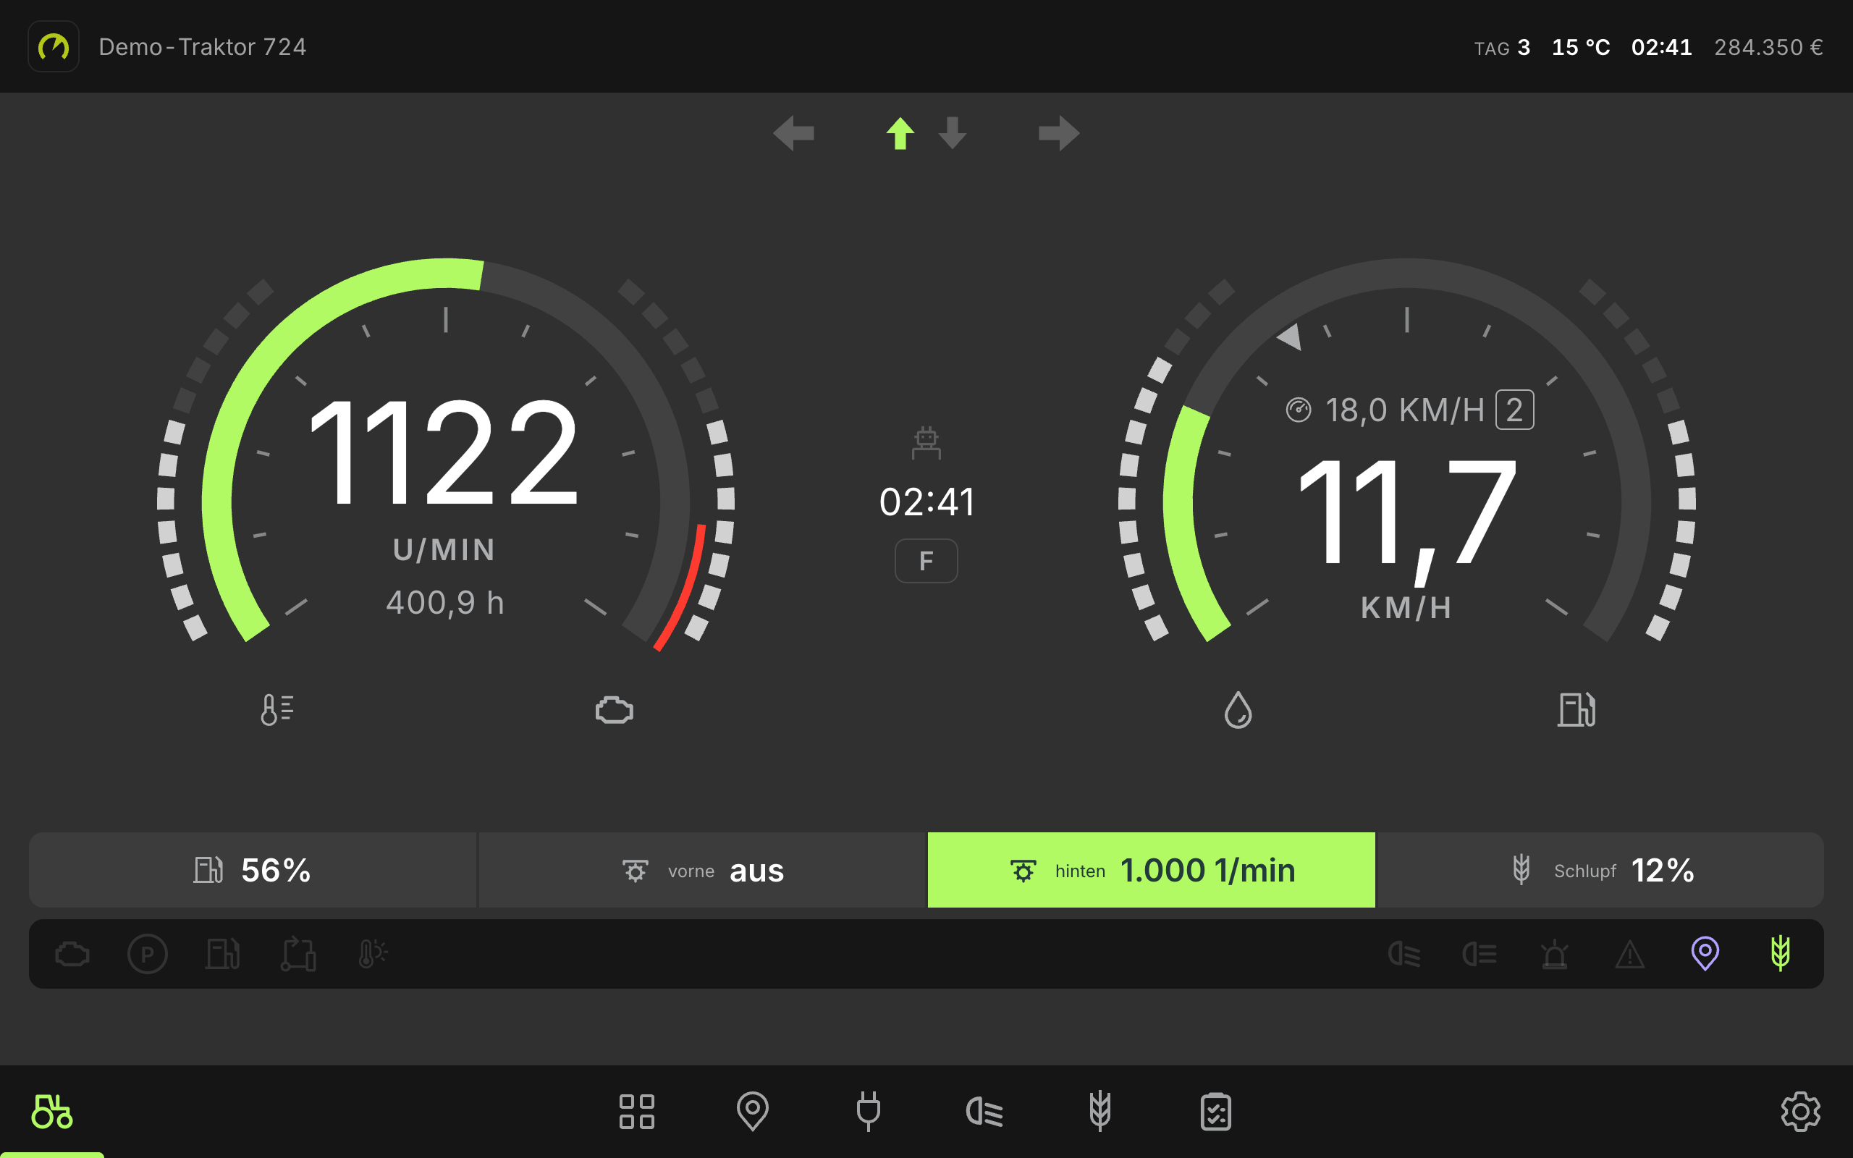
Task: Open the tractor dashboard tab
Action: click(x=52, y=1111)
